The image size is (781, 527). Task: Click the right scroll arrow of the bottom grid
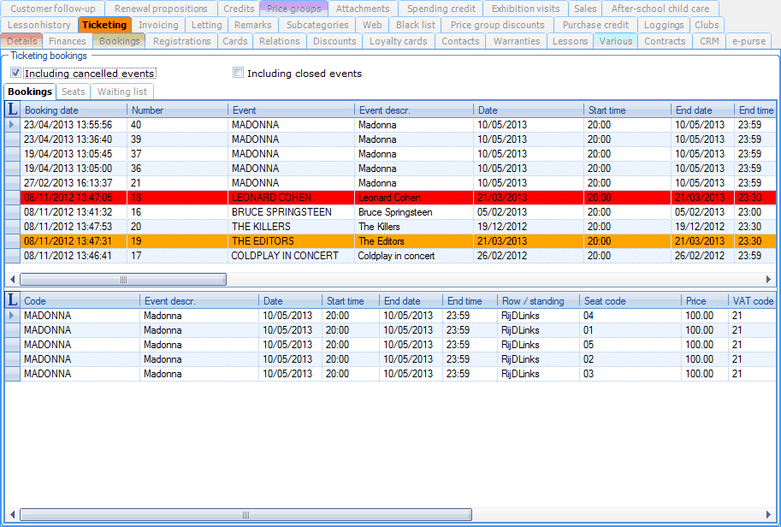click(768, 515)
